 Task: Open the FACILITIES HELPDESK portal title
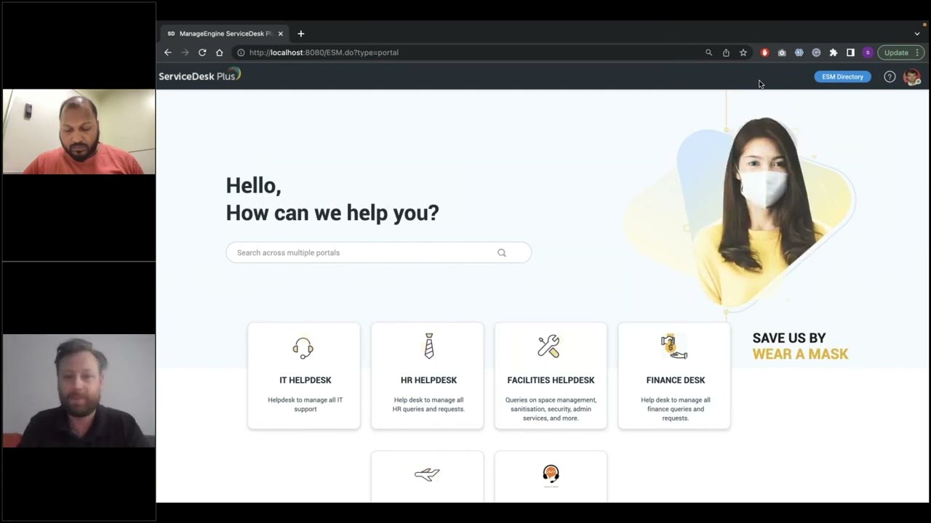click(x=551, y=380)
